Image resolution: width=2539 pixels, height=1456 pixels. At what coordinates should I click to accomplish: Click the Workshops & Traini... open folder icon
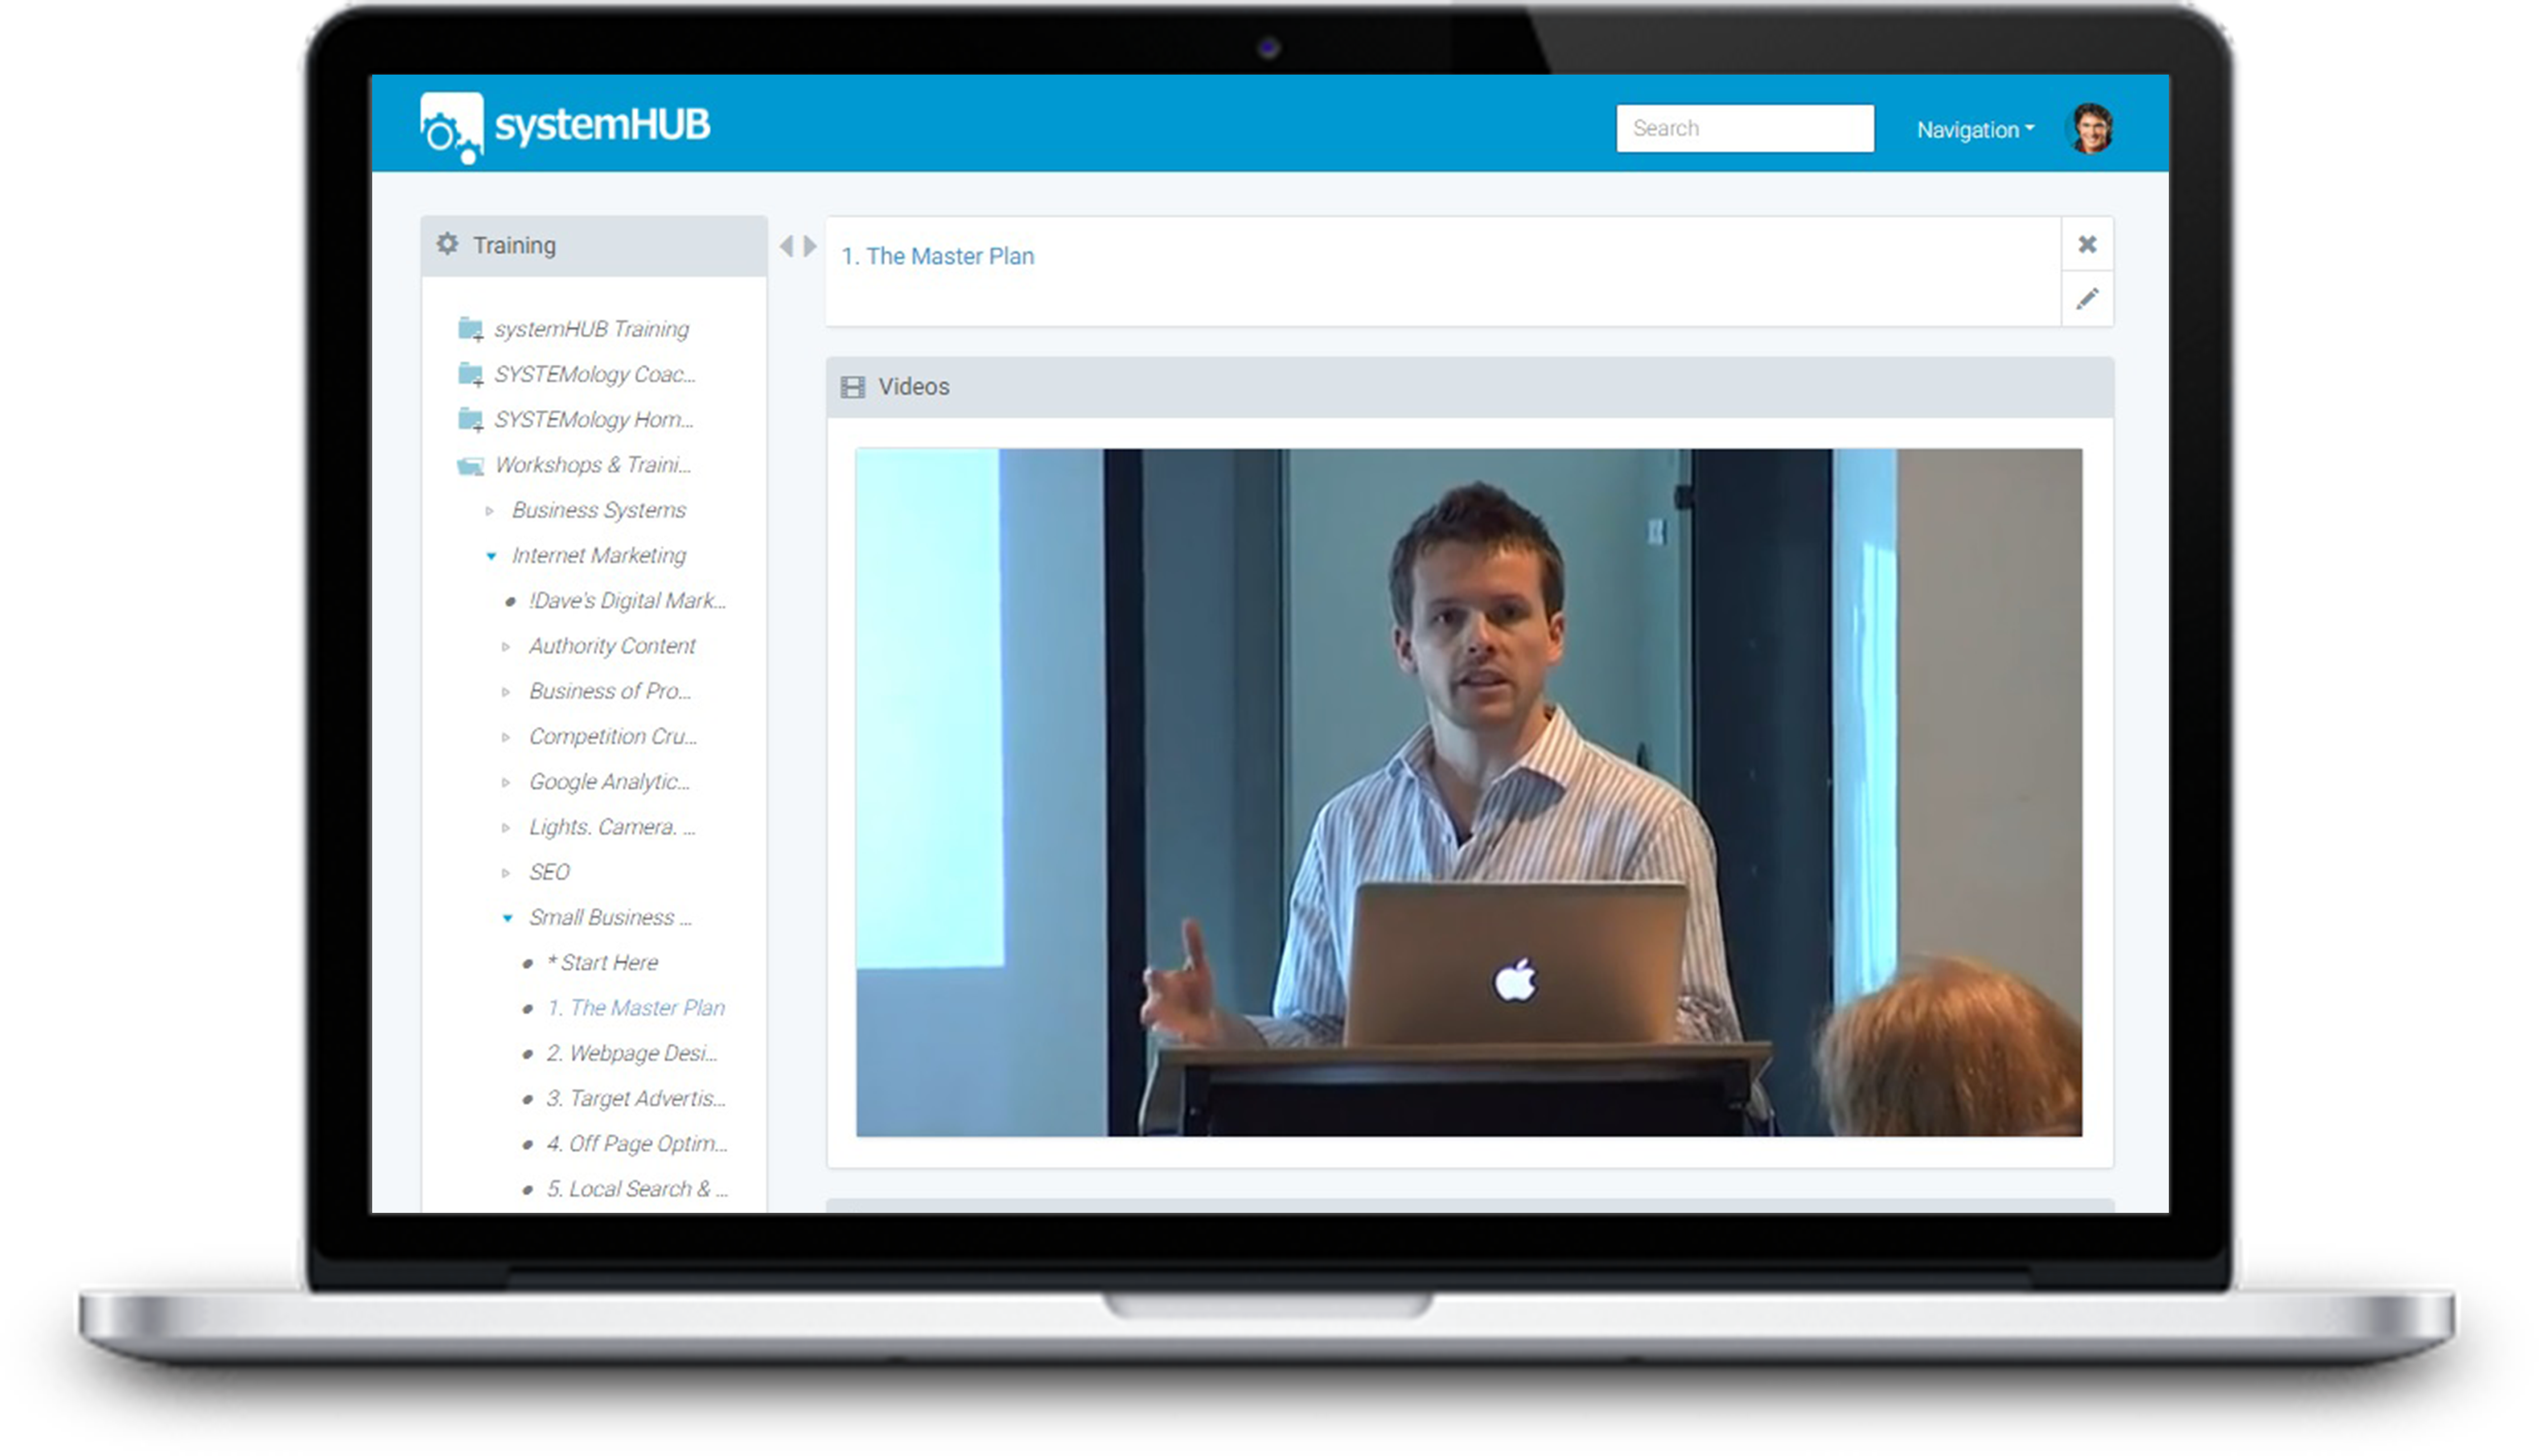coord(469,465)
